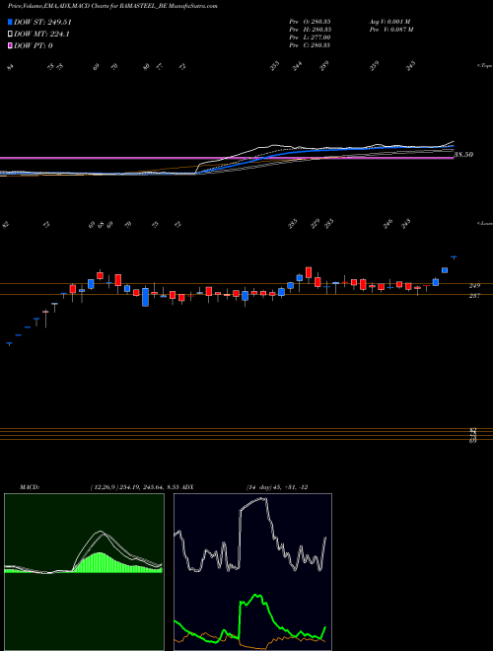Click the blue DOW ST legend swatch
Viewport: 493px width, 651px height.
(10, 22)
